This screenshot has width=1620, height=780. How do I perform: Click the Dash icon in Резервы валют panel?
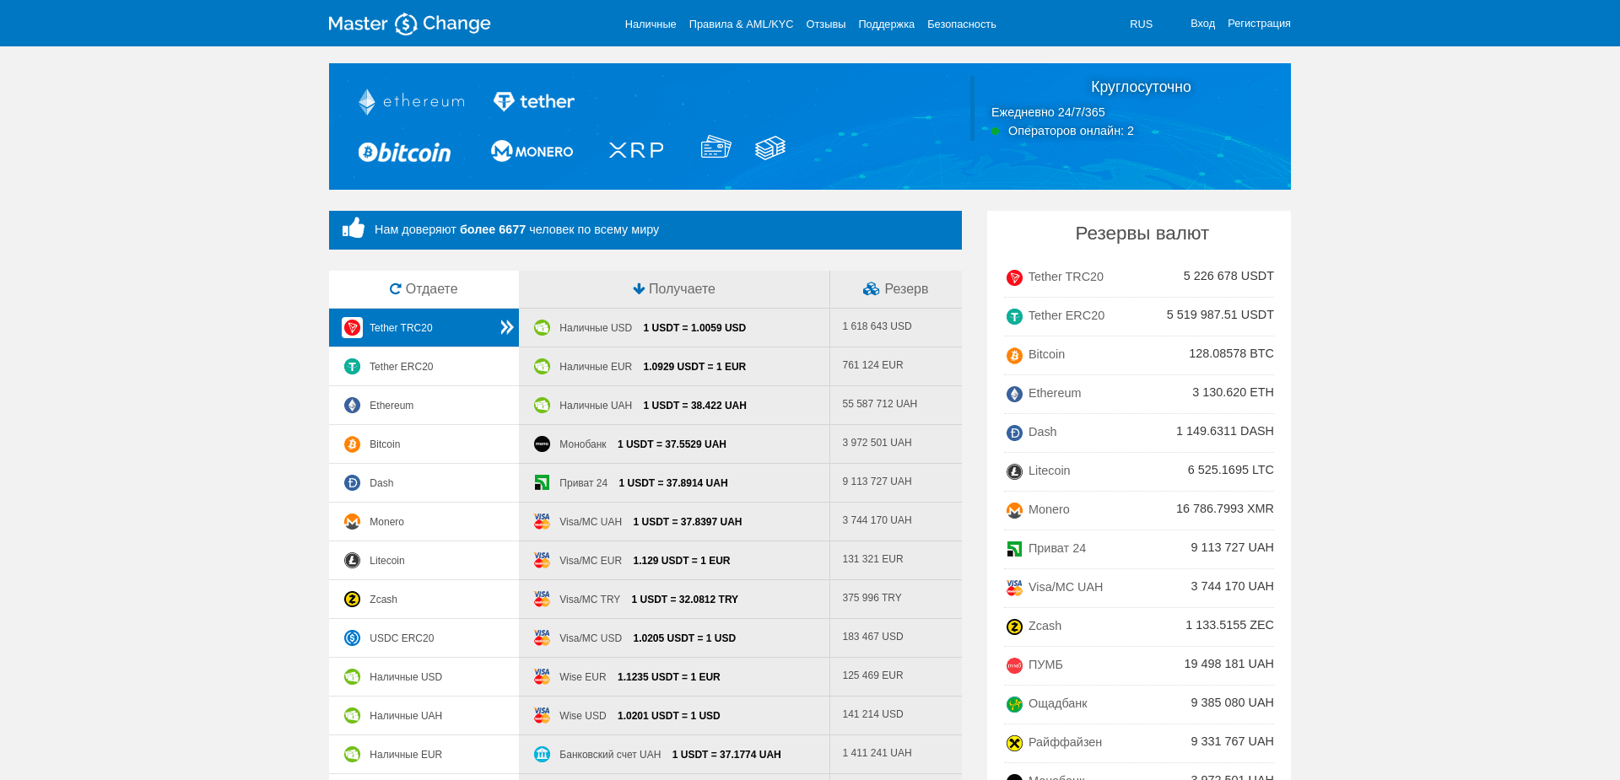(1014, 433)
